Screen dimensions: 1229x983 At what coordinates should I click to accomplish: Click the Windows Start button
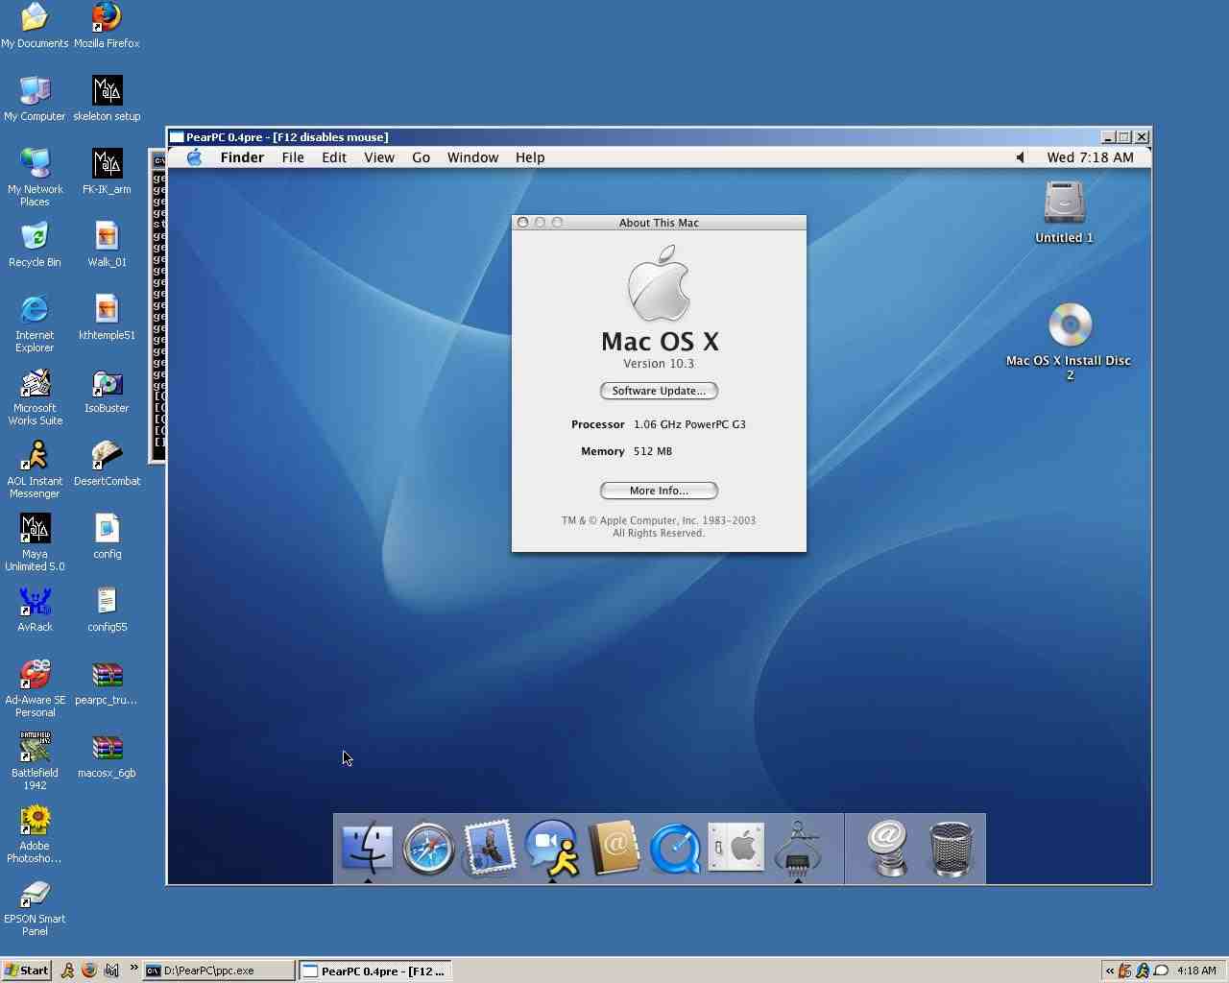click(x=26, y=971)
